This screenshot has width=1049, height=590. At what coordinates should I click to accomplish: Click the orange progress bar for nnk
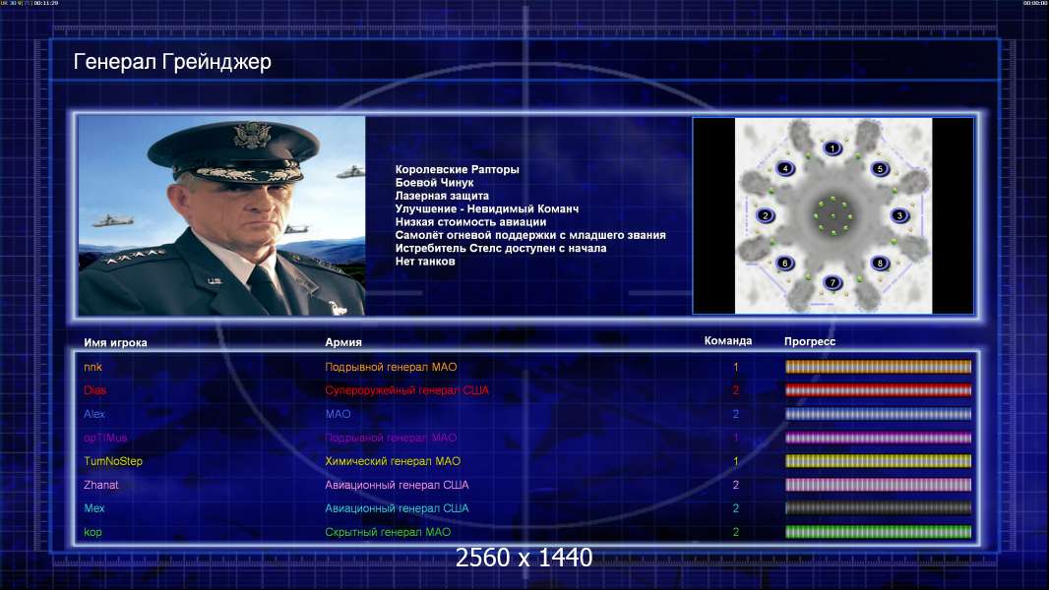(878, 367)
